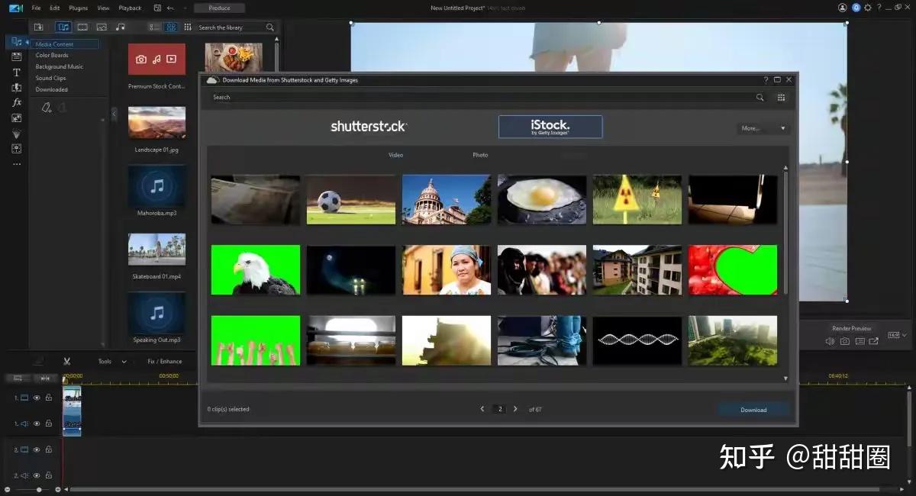Filter library to audio only
The width and height of the screenshot is (916, 496).
[120, 27]
